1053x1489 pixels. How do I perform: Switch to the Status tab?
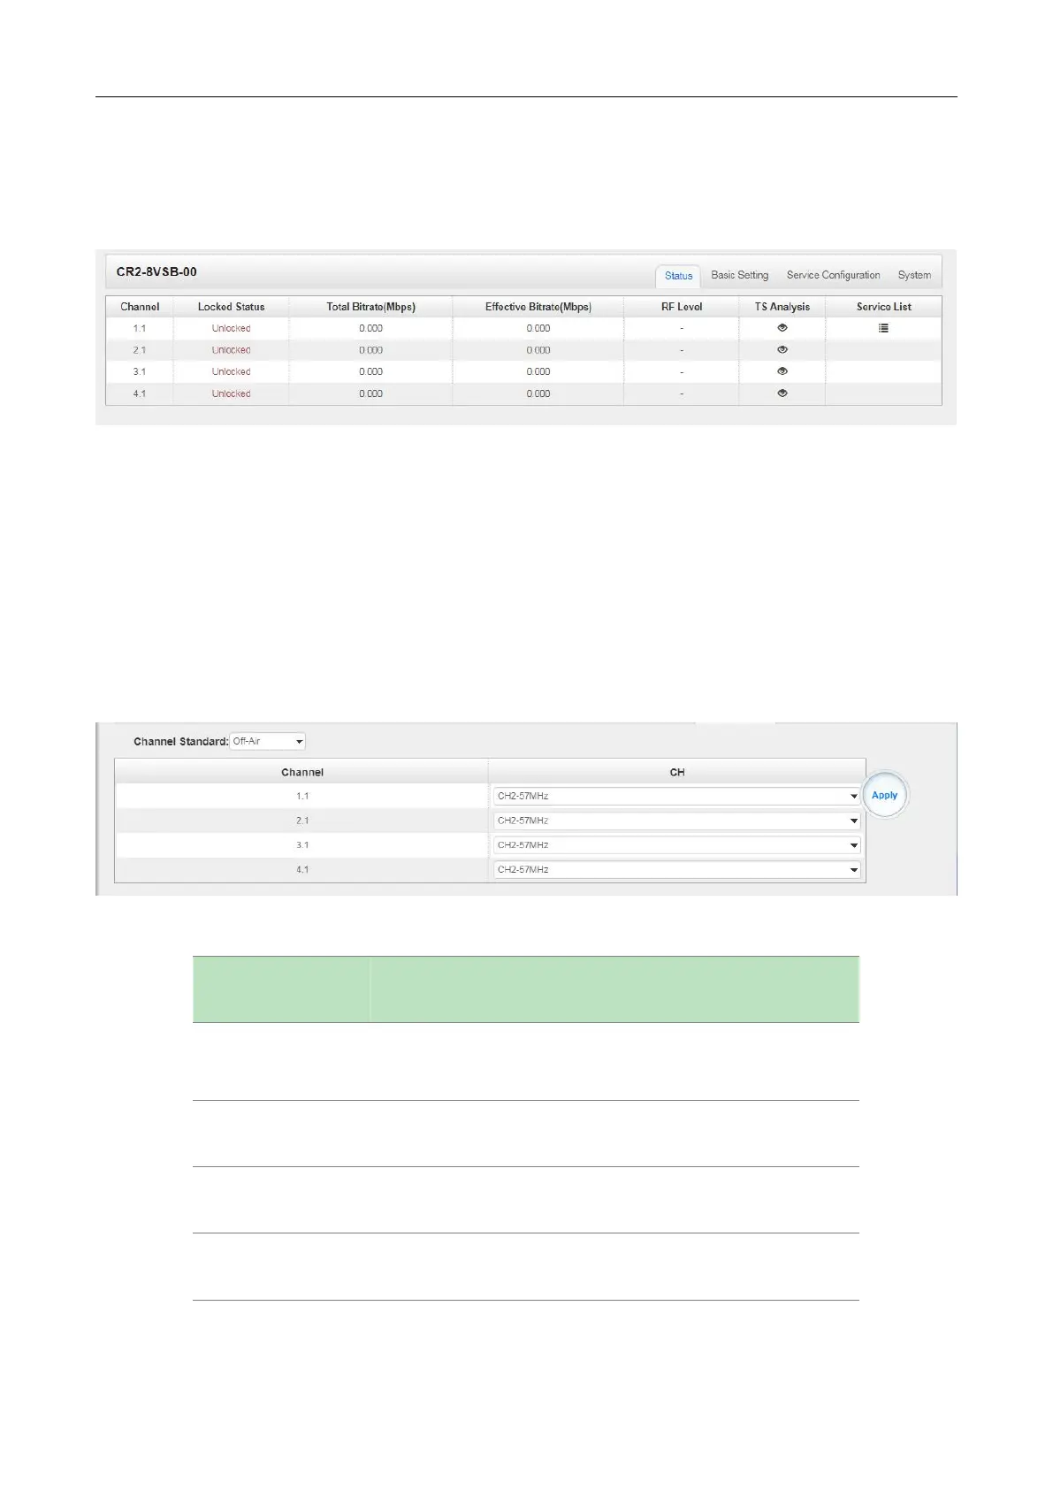pyautogui.click(x=679, y=276)
